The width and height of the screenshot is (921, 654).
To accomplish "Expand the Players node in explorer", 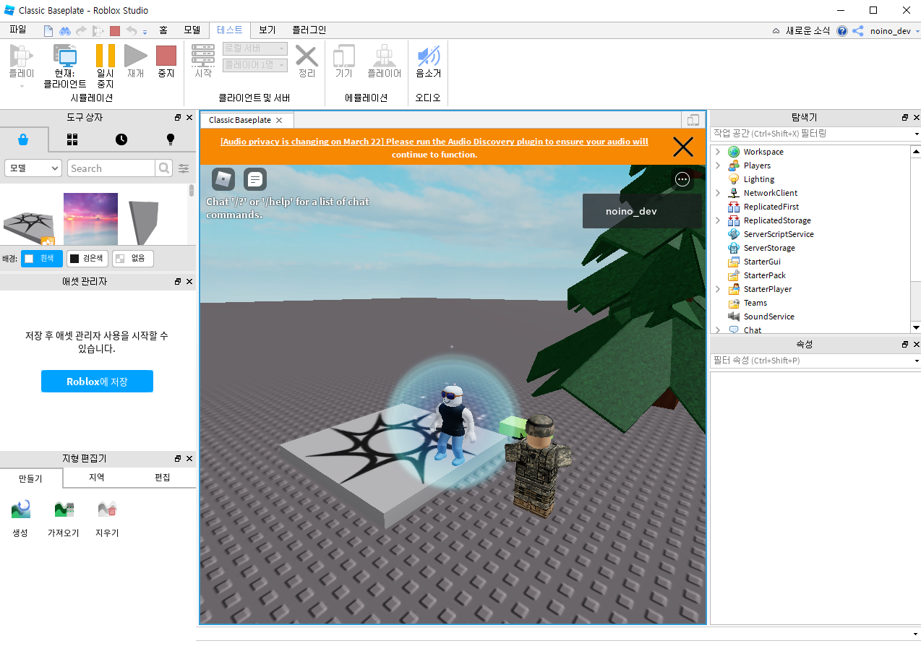I will pos(718,165).
